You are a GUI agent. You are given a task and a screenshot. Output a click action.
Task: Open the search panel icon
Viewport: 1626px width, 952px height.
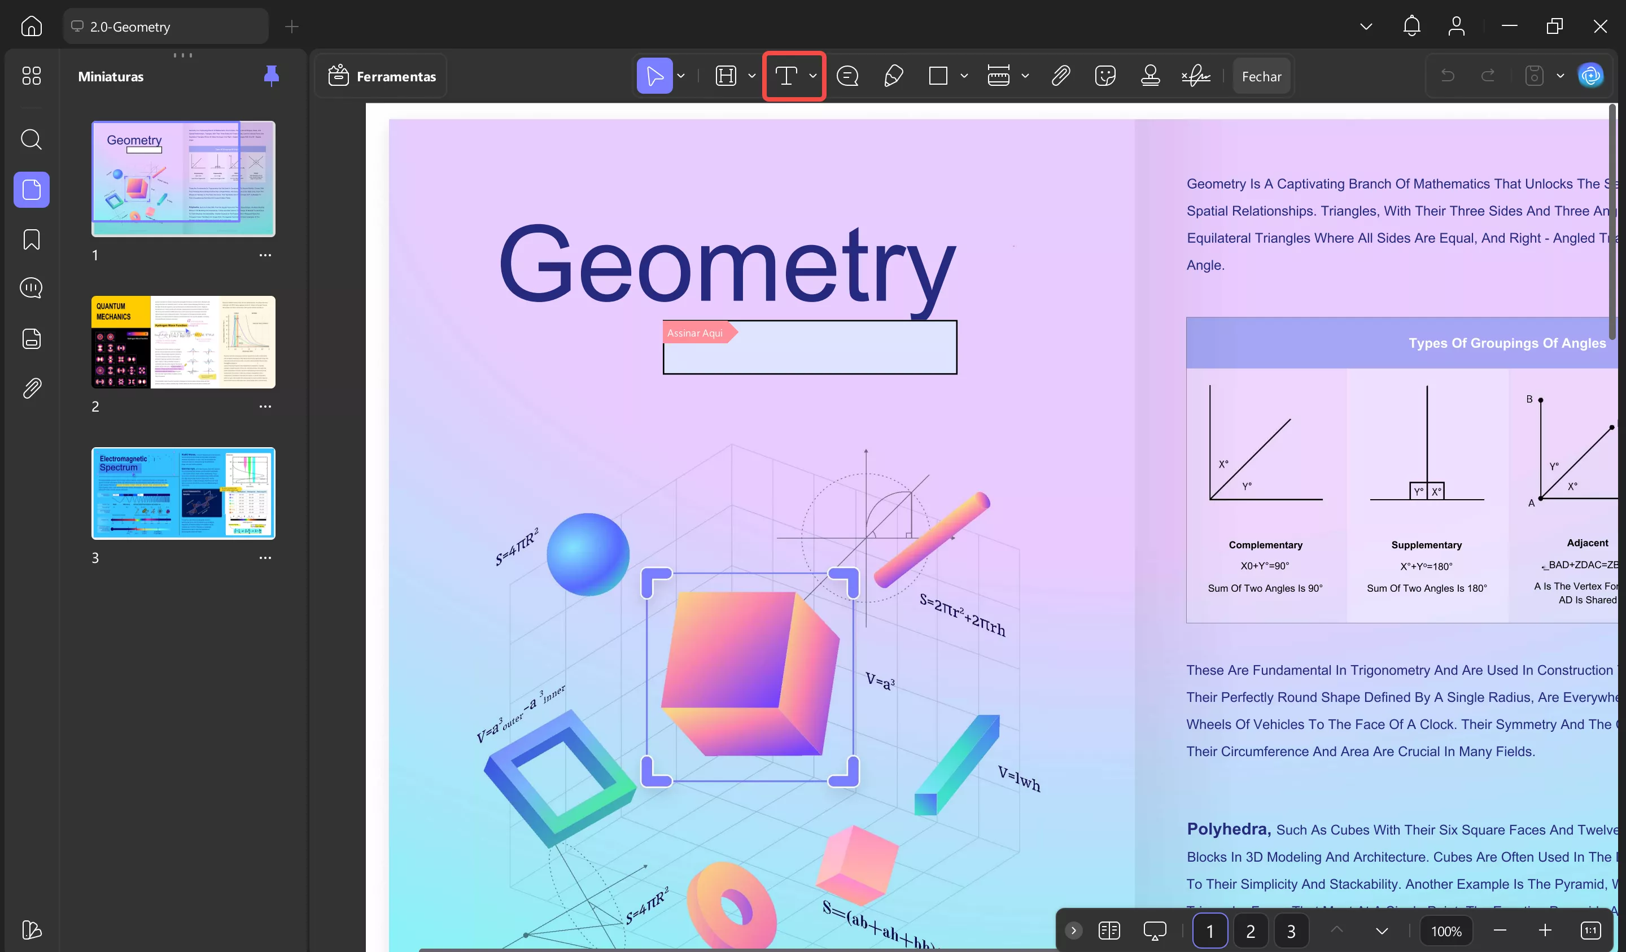pos(31,139)
